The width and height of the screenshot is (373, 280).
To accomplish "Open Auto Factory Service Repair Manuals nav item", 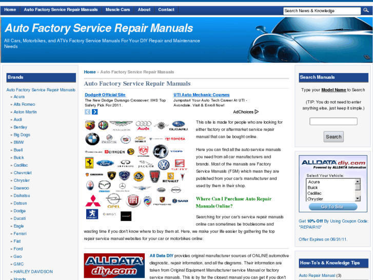I will pyautogui.click(x=61, y=10).
